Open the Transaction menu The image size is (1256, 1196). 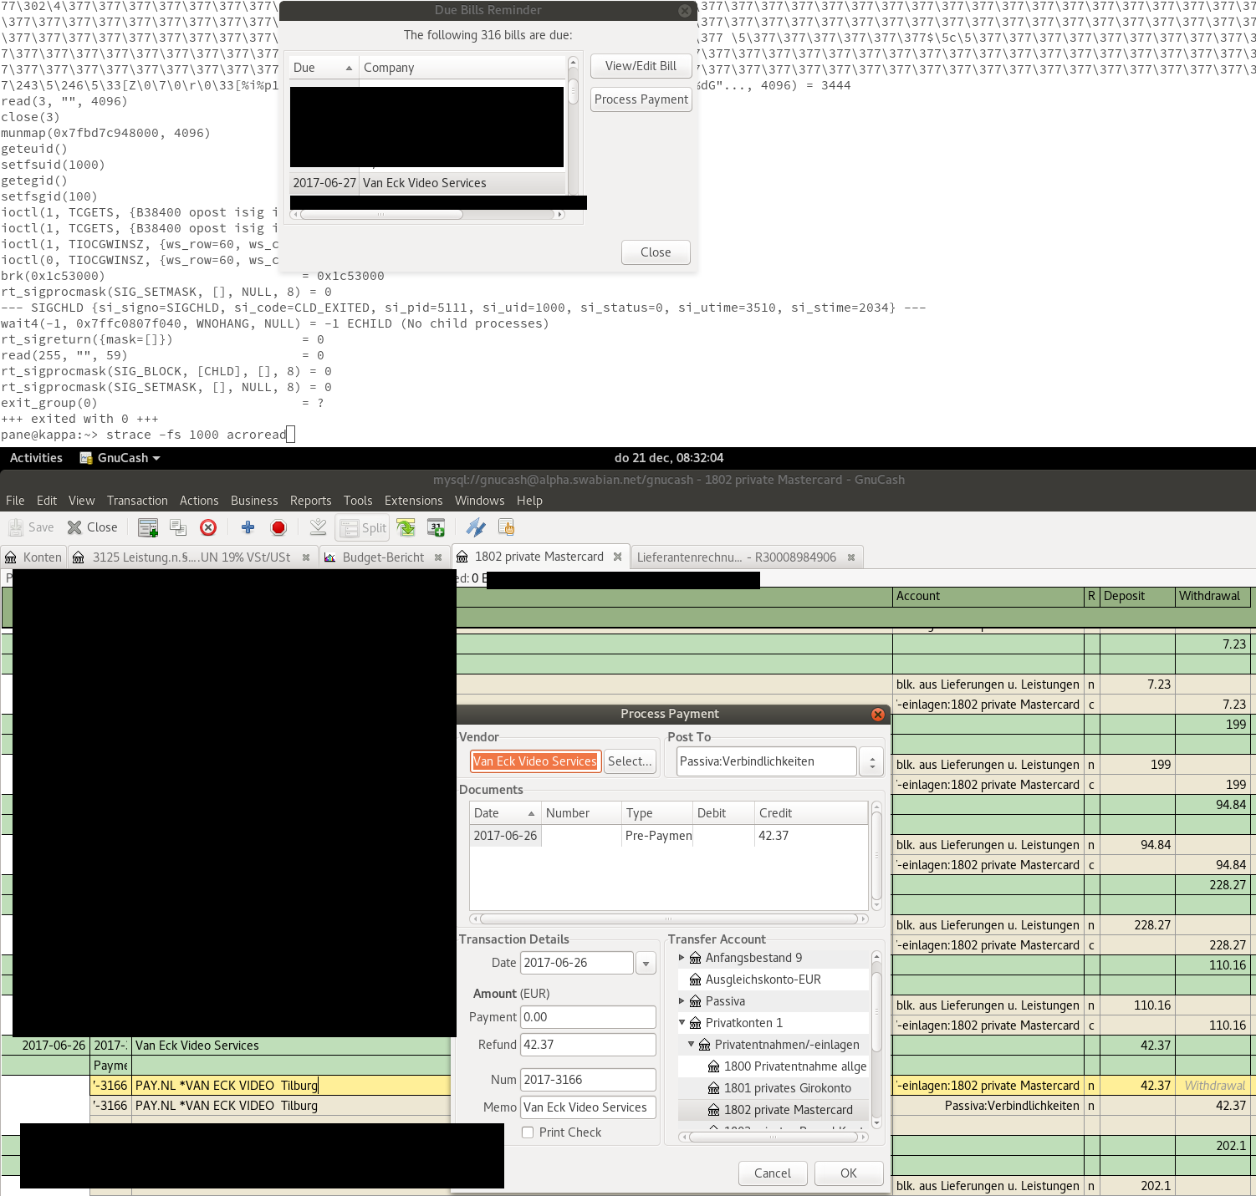(137, 501)
